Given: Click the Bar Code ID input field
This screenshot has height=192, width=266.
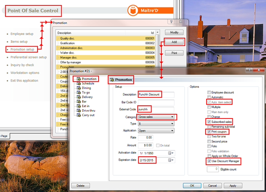Looking at the screenshot, I should pyautogui.click(x=156, y=102).
